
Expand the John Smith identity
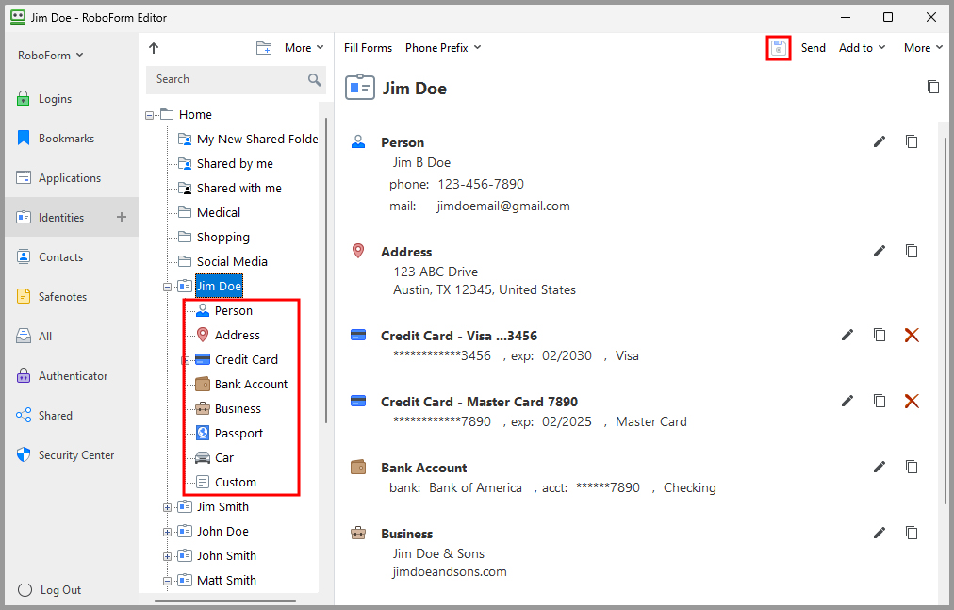tap(167, 556)
